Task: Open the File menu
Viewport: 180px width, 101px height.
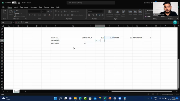Action: pos(3,7)
